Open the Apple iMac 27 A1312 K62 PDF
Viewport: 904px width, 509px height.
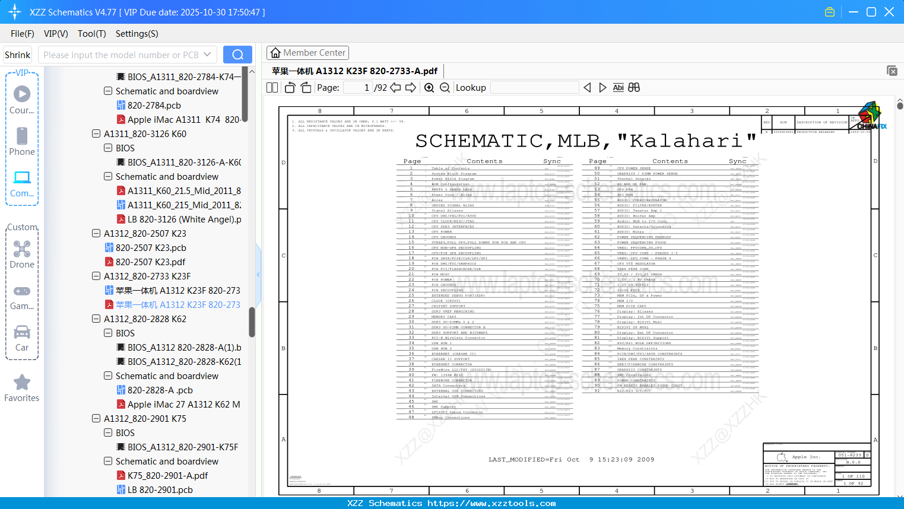(x=179, y=405)
